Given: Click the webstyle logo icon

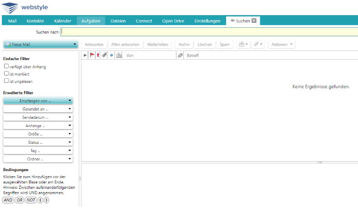Looking at the screenshot, I should [x=10, y=8].
